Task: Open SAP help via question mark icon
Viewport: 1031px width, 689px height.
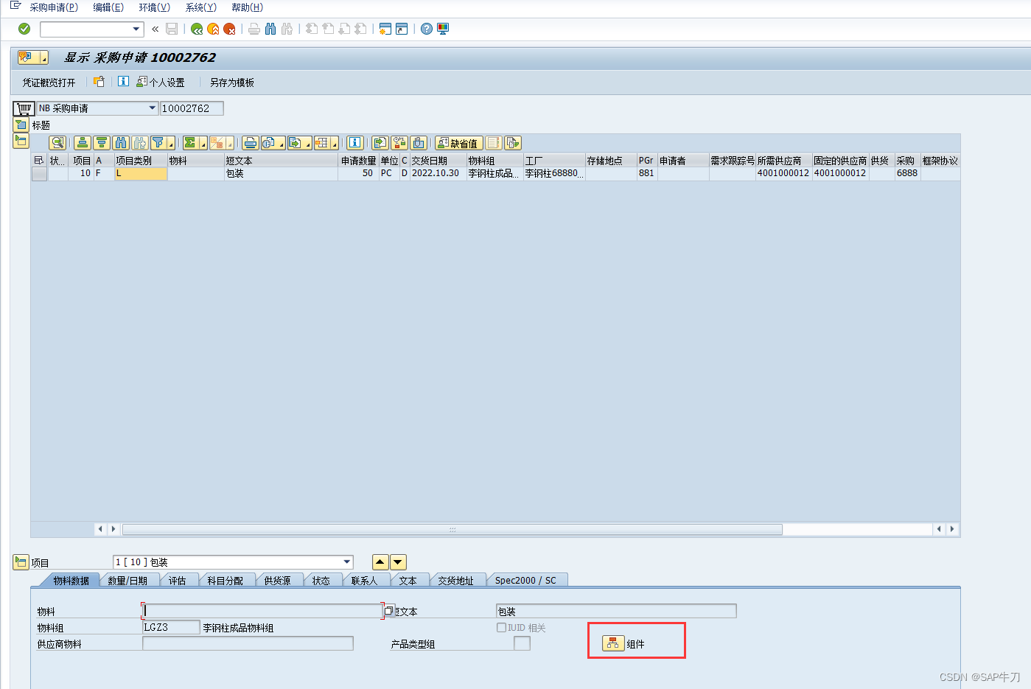Action: point(426,29)
